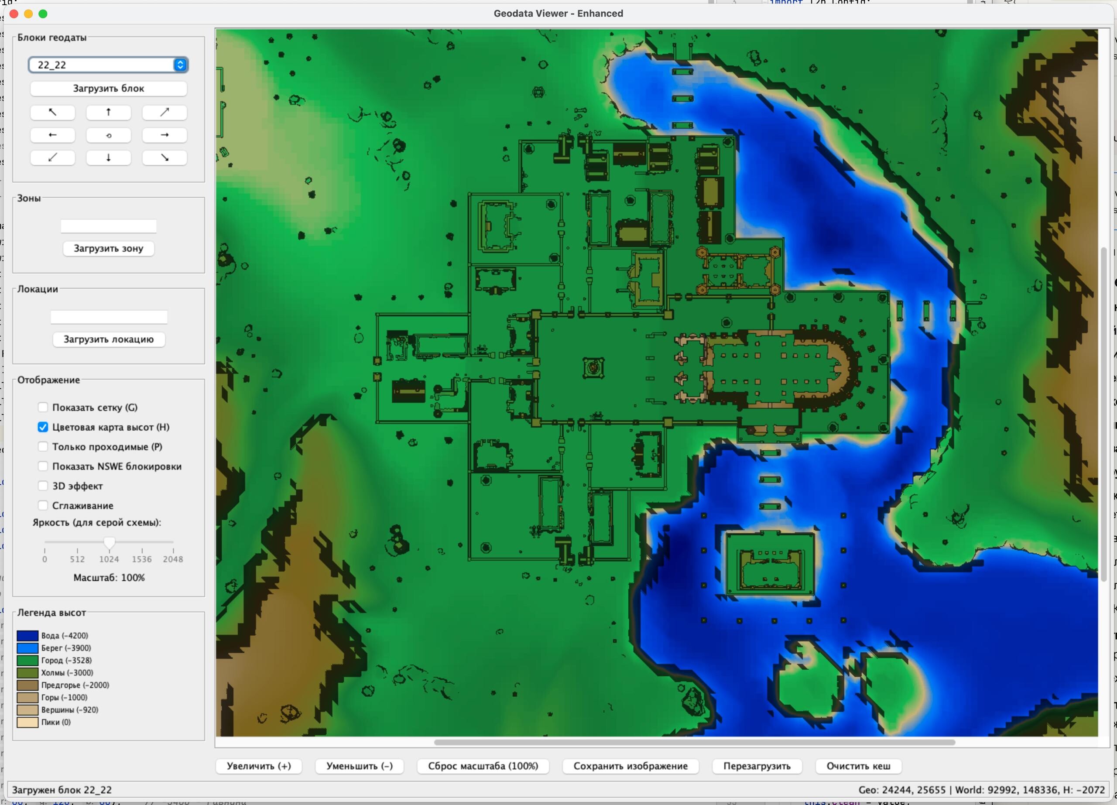
Task: Click the left arrow navigation button
Action: 53,135
